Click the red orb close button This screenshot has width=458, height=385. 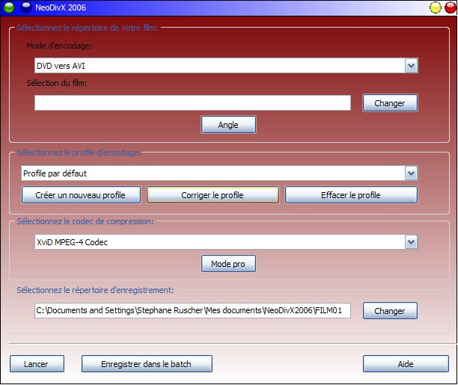[x=451, y=7]
